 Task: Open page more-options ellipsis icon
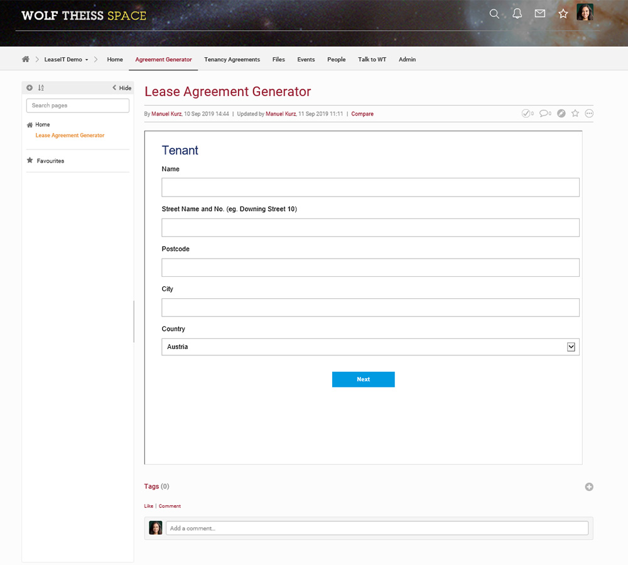(589, 114)
